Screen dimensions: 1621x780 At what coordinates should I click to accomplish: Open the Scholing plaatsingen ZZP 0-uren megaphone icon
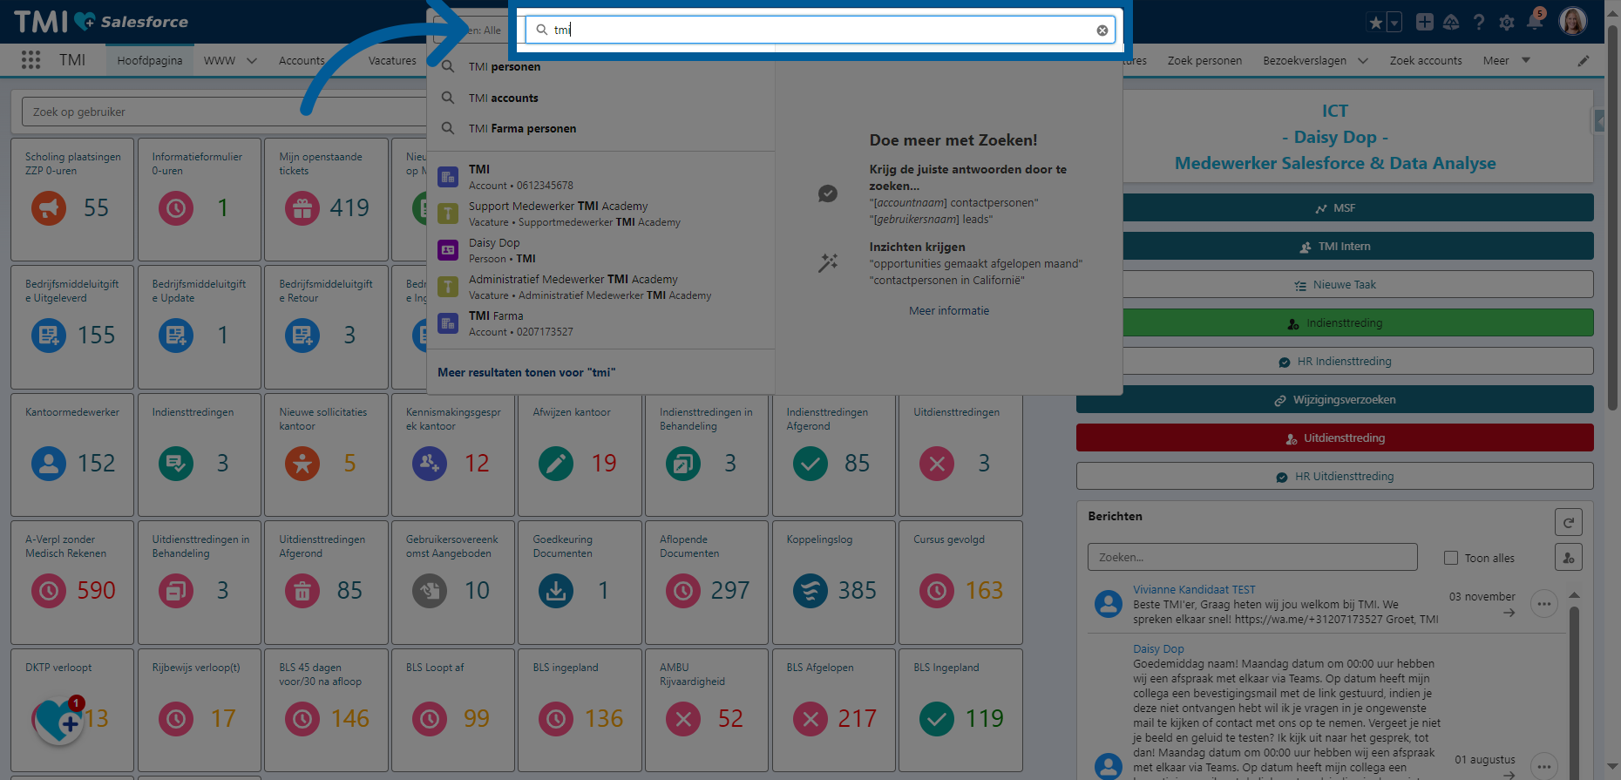pos(49,207)
